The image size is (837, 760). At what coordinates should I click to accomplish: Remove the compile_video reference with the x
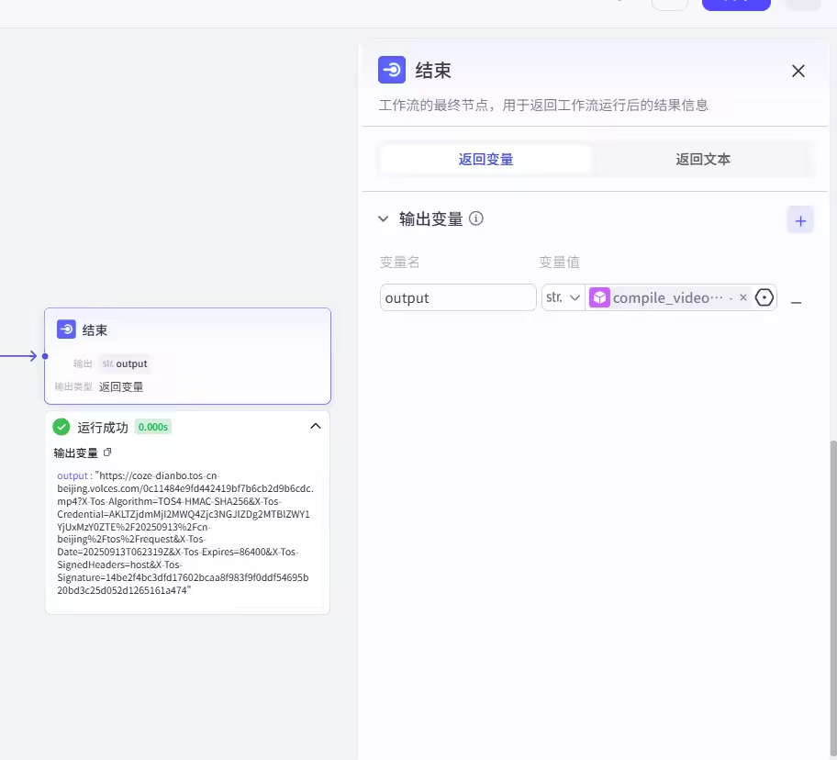tap(743, 297)
